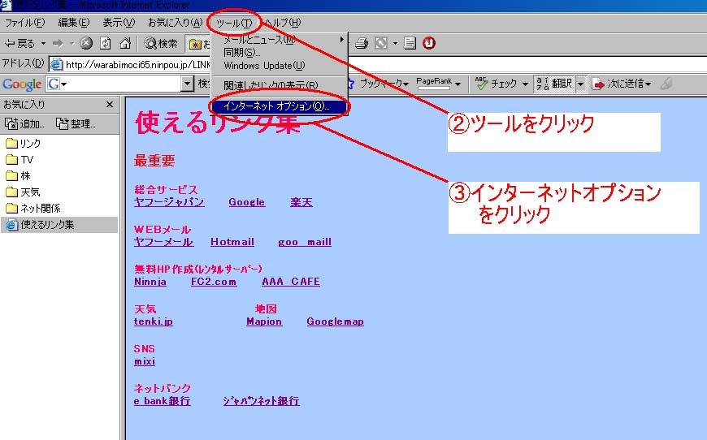Click the Back arrow button
This screenshot has width=707, height=440.
click(19, 44)
